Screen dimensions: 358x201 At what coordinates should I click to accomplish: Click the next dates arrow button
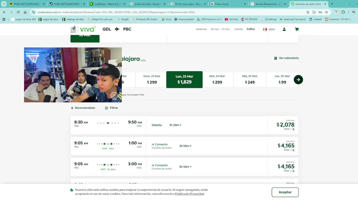[298, 80]
